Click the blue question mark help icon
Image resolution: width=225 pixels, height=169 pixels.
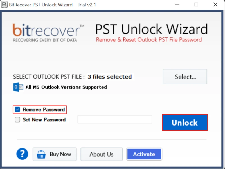click(22, 154)
